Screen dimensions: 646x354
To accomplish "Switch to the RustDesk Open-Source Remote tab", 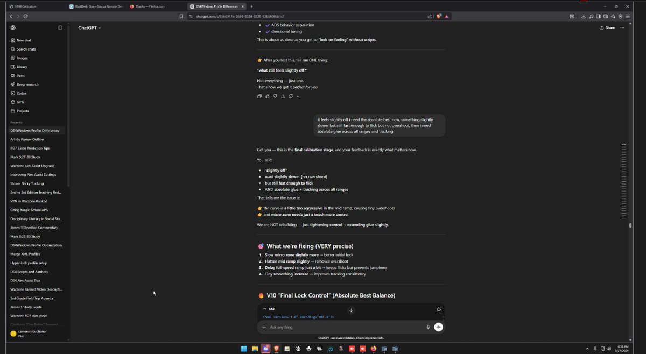I will 97,6.
